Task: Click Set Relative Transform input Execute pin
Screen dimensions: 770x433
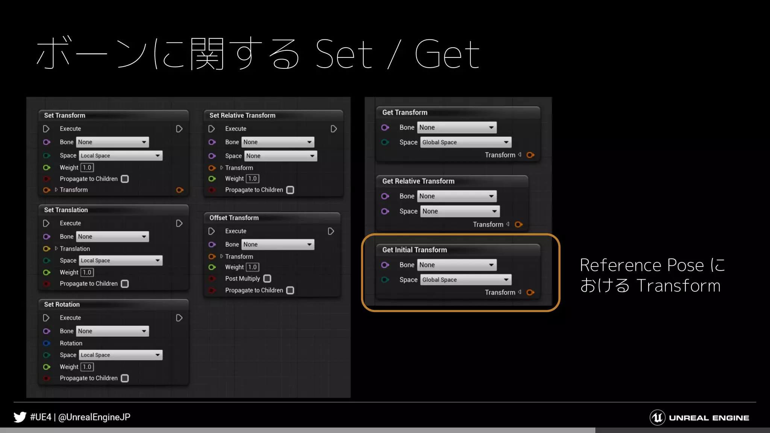Action: [x=212, y=129]
